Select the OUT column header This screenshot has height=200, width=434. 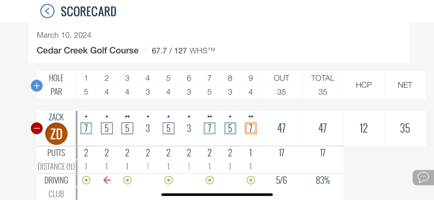pyautogui.click(x=281, y=78)
